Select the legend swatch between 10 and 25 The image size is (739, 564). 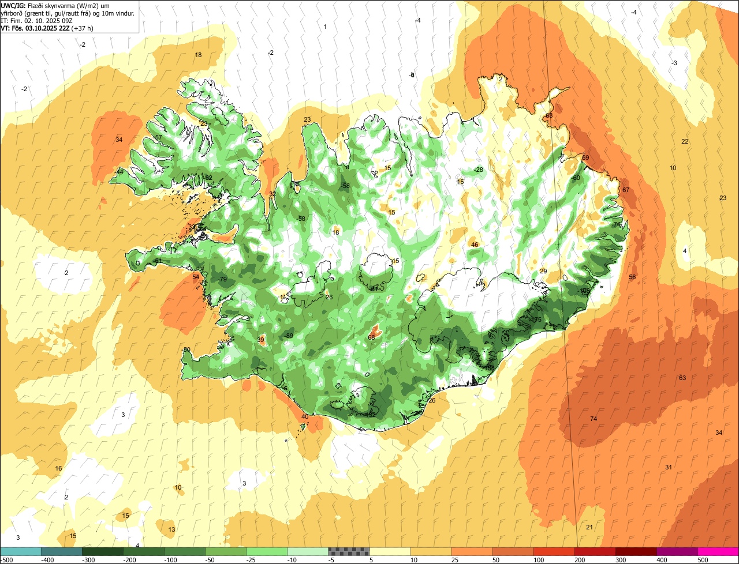[x=431, y=551]
